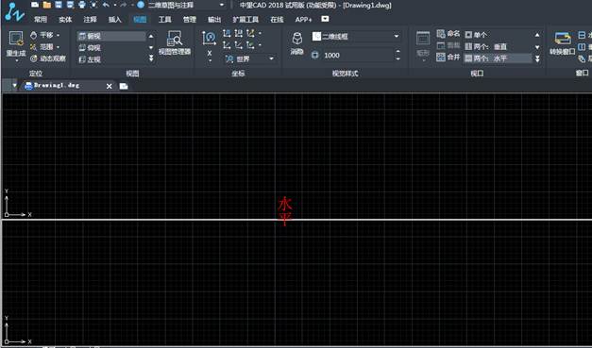The height and width of the screenshot is (348, 592).
Task: Select the 仰视 bottom view
Action: tap(111, 48)
